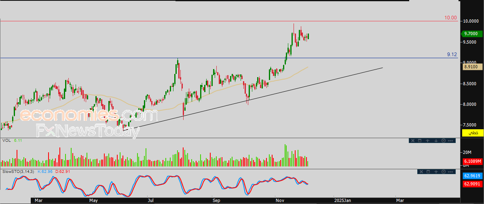The height and width of the screenshot is (204, 484).
Task: Click the May label on time axis
Action: [93, 201]
